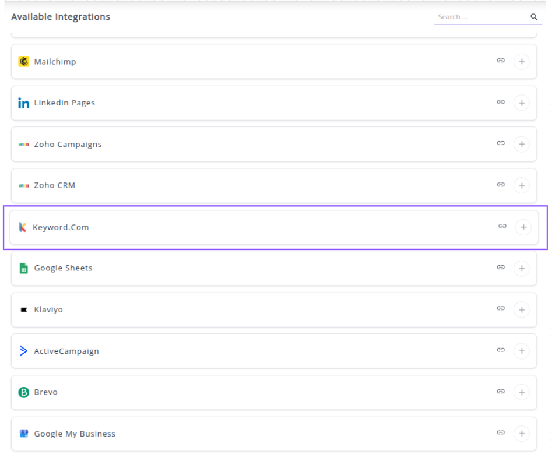Click the link icon for Brevo
The width and height of the screenshot is (552, 454).
[500, 392]
